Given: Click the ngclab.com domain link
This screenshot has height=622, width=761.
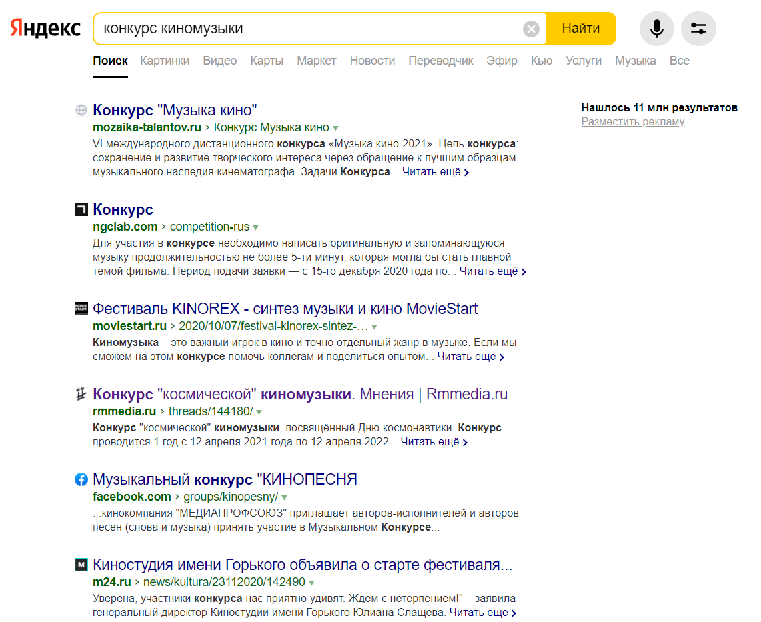Looking at the screenshot, I should tap(125, 227).
